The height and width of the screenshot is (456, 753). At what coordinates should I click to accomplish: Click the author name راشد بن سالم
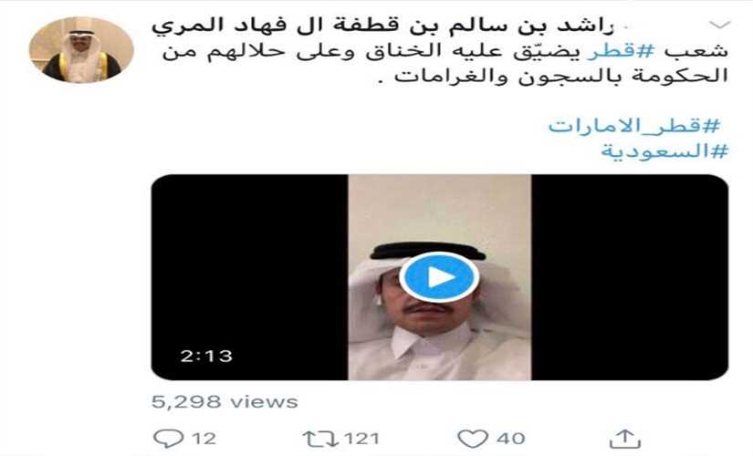click(382, 26)
